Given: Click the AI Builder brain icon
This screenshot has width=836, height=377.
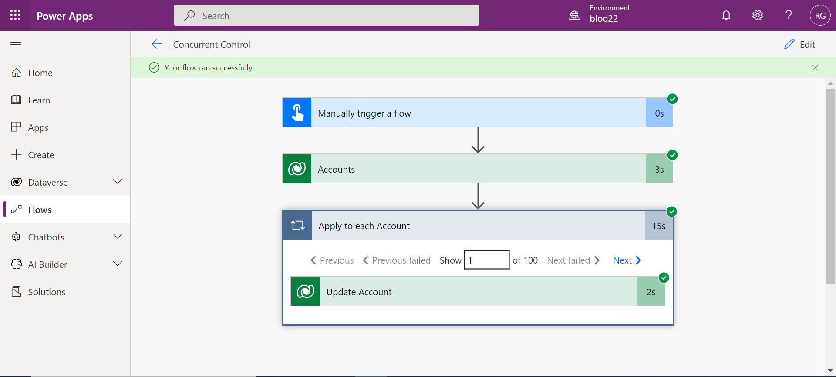Looking at the screenshot, I should [16, 264].
